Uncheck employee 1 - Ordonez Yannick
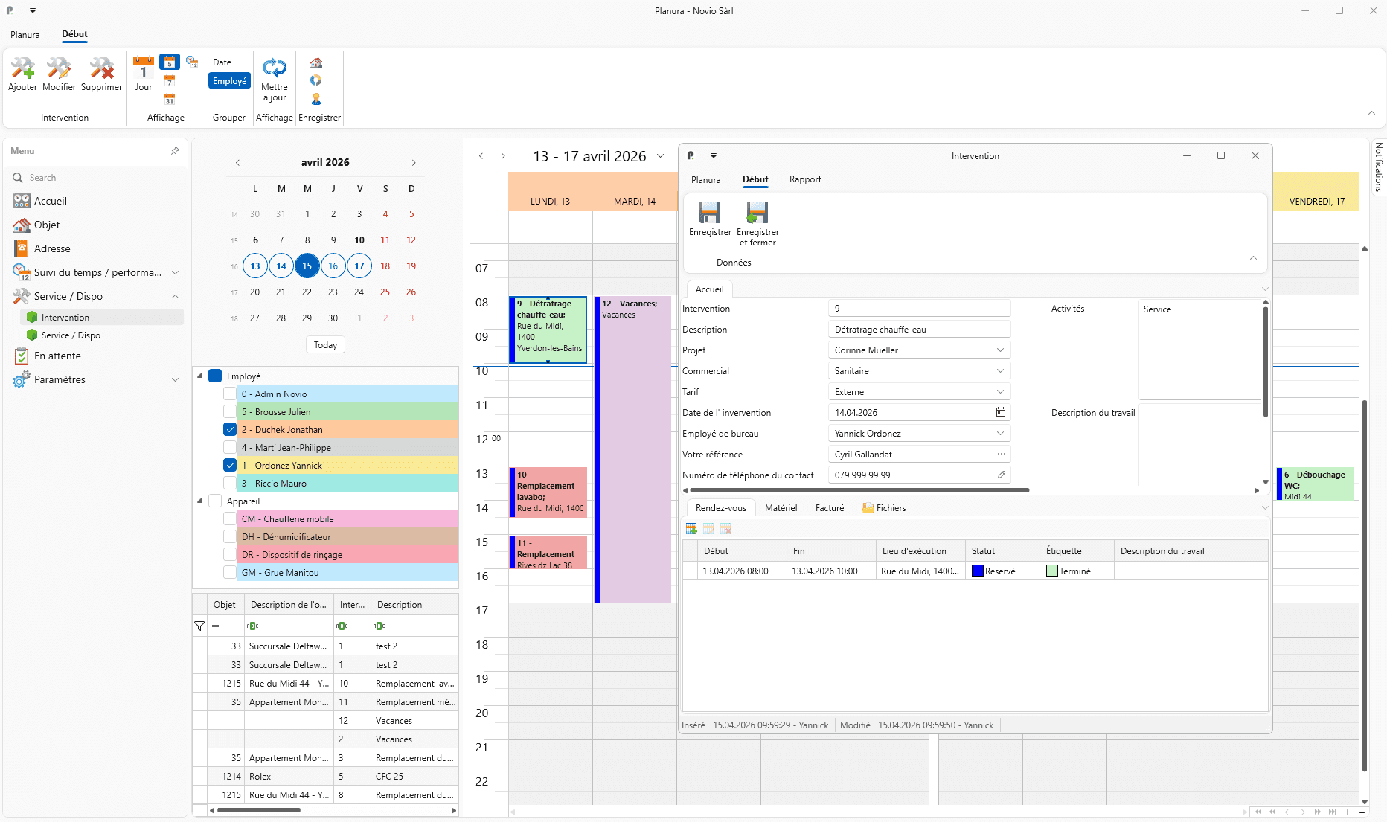Screen dimensions: 1387x822 230,465
